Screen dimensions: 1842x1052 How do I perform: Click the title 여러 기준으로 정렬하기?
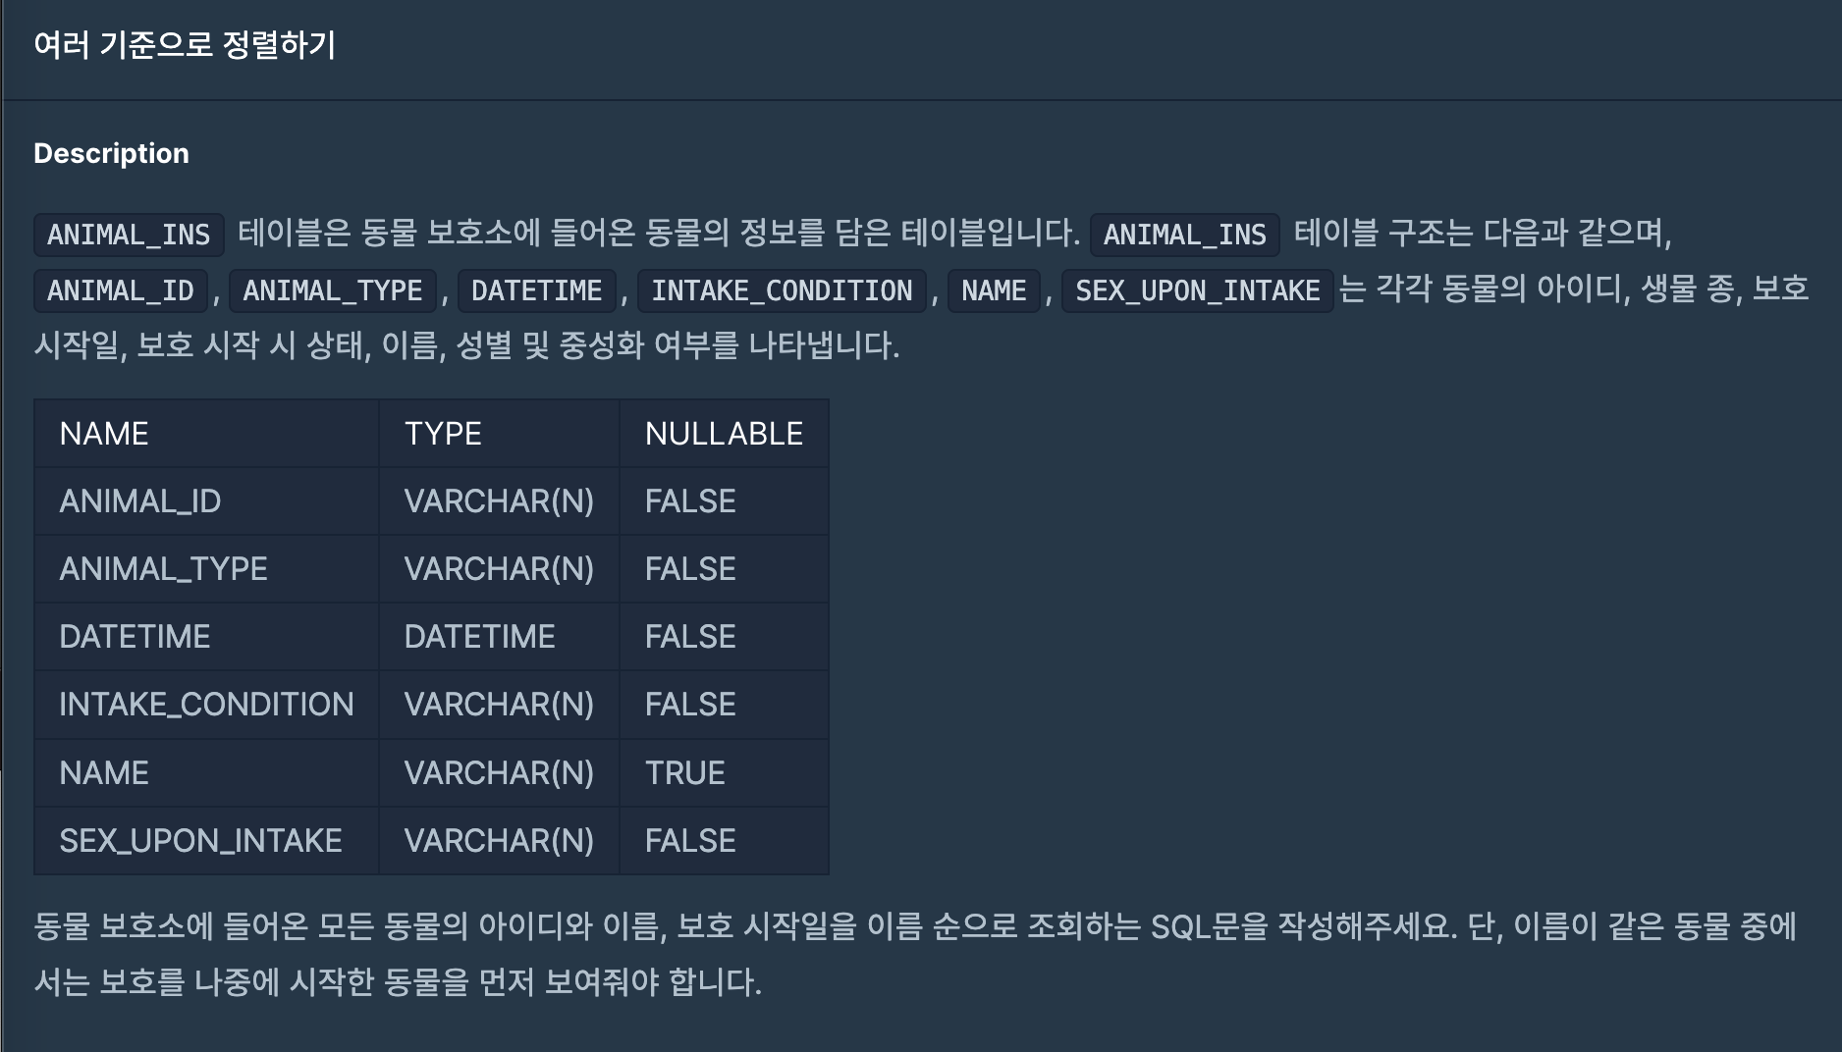coord(185,45)
